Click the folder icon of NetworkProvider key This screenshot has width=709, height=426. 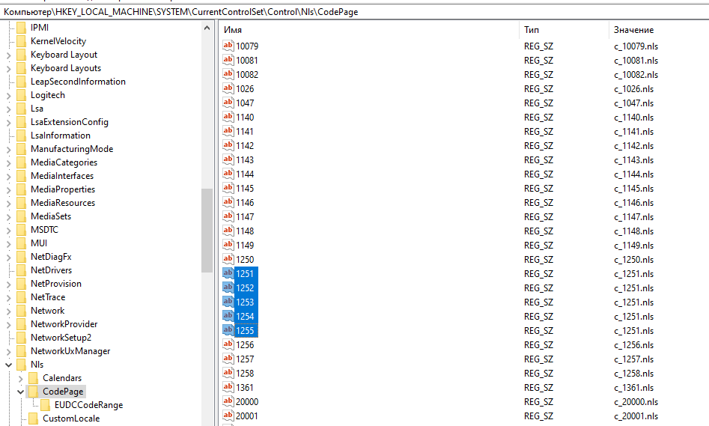tap(21, 324)
